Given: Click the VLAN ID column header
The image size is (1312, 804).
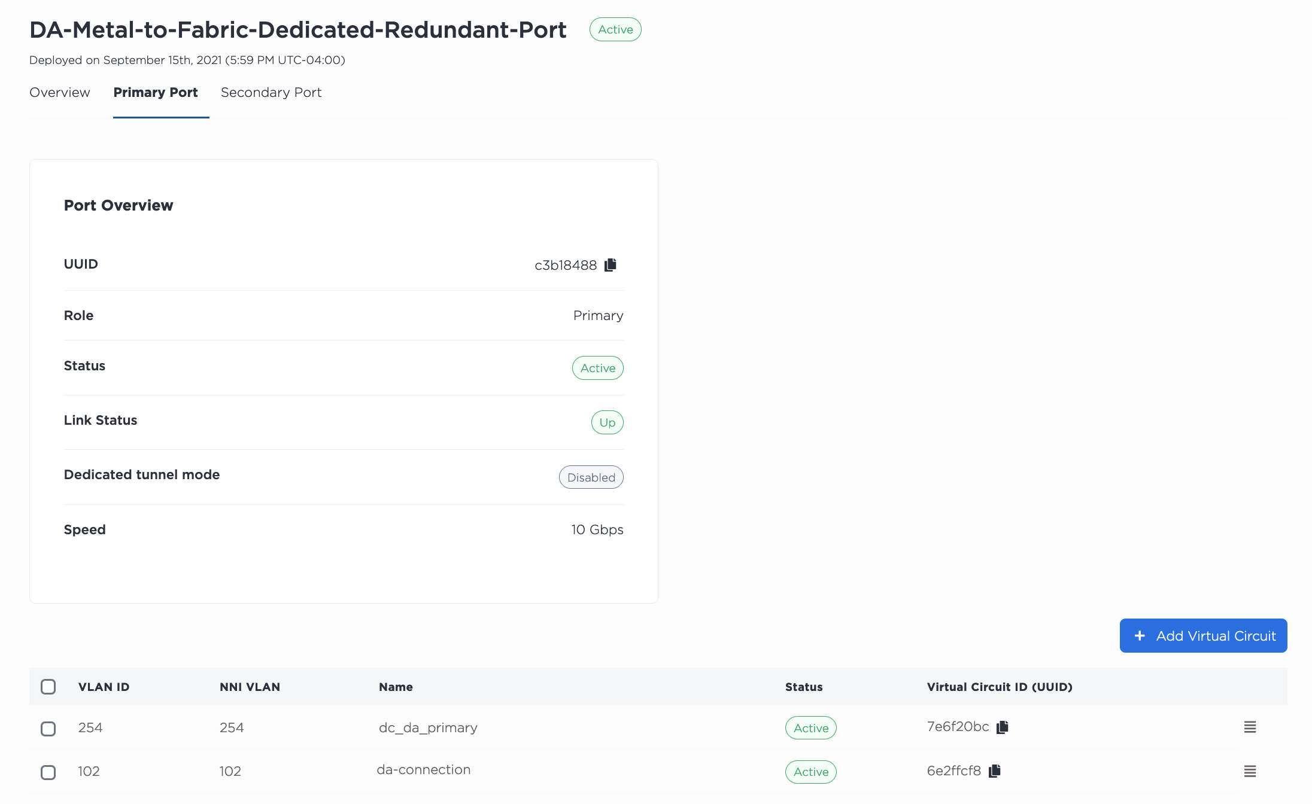Looking at the screenshot, I should click(x=104, y=687).
